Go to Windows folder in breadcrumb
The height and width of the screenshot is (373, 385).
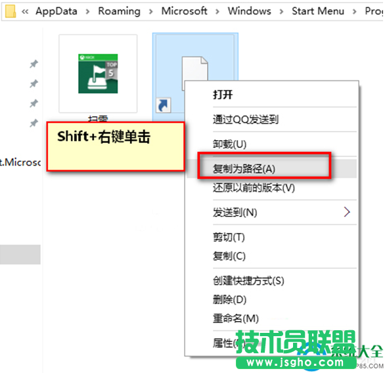point(250,11)
